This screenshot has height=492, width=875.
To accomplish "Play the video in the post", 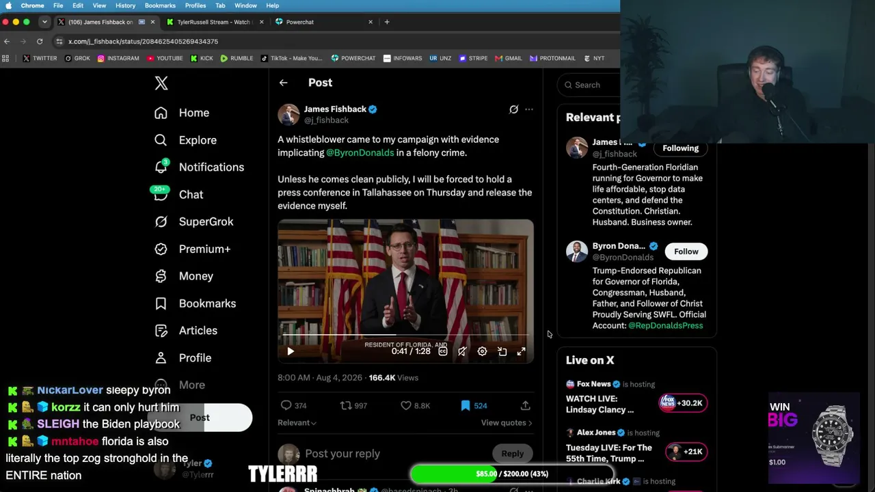I will 291,351.
